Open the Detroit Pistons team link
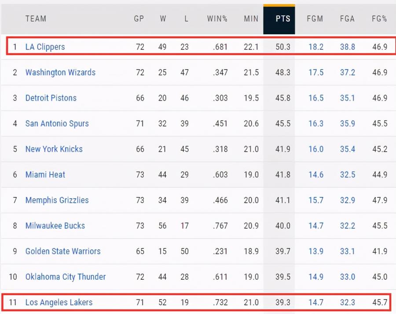Screen dimensions: 396x314 point(51,98)
